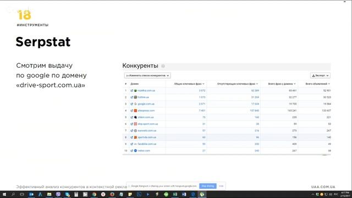352x198 pixels.
Task: Open Word from the taskbar
Action: pos(184,194)
